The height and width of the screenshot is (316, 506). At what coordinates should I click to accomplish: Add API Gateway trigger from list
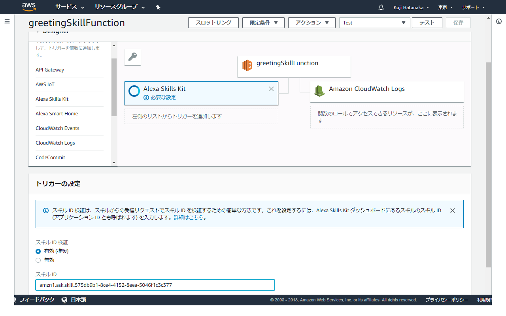[x=50, y=70]
